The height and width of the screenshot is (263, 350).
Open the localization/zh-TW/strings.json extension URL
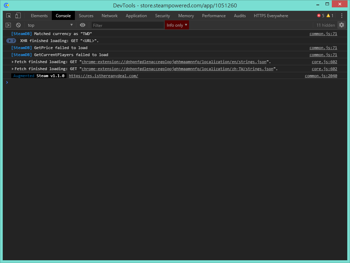(x=177, y=69)
